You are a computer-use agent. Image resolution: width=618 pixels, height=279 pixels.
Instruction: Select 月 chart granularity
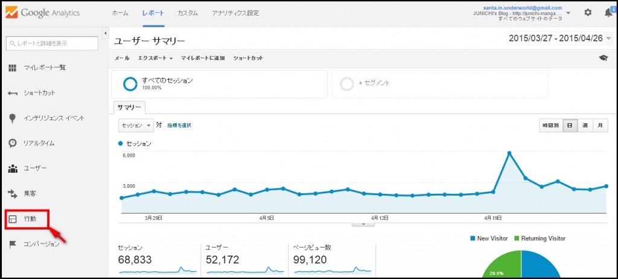(x=600, y=126)
